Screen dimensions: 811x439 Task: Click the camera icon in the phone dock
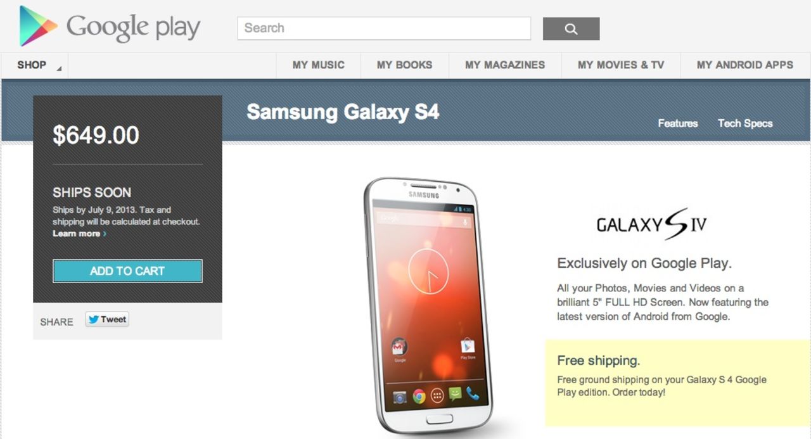pos(400,397)
